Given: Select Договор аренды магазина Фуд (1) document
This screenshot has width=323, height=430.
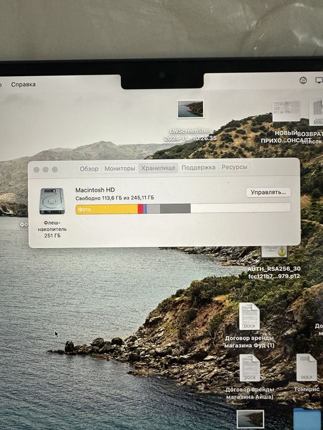Looking at the screenshot, I should pos(249,316).
